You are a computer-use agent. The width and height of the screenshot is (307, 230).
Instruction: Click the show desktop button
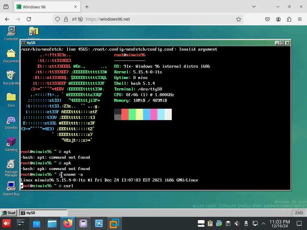point(299,223)
